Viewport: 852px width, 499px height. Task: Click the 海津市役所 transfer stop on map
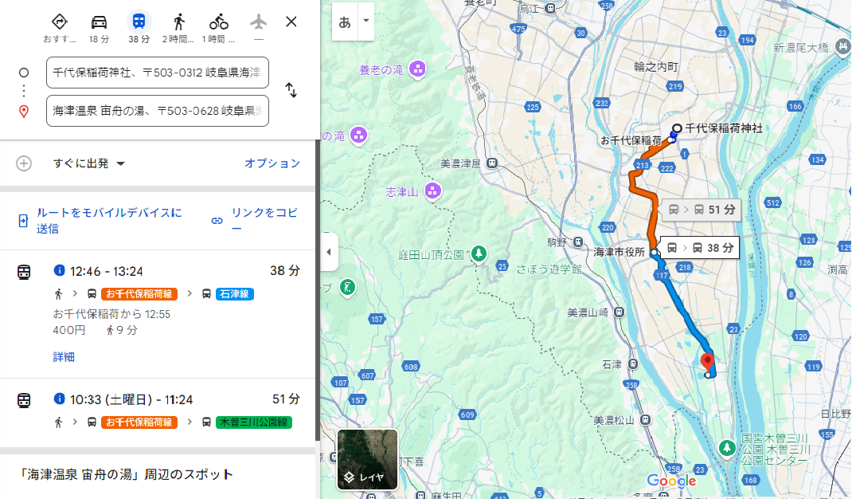pyautogui.click(x=655, y=253)
